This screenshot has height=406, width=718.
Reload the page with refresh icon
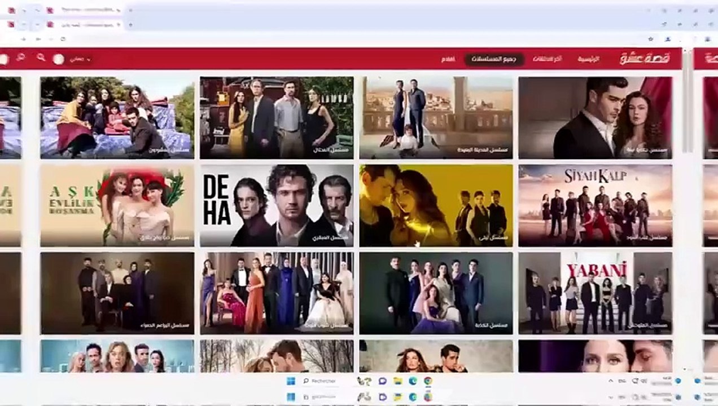click(63, 39)
